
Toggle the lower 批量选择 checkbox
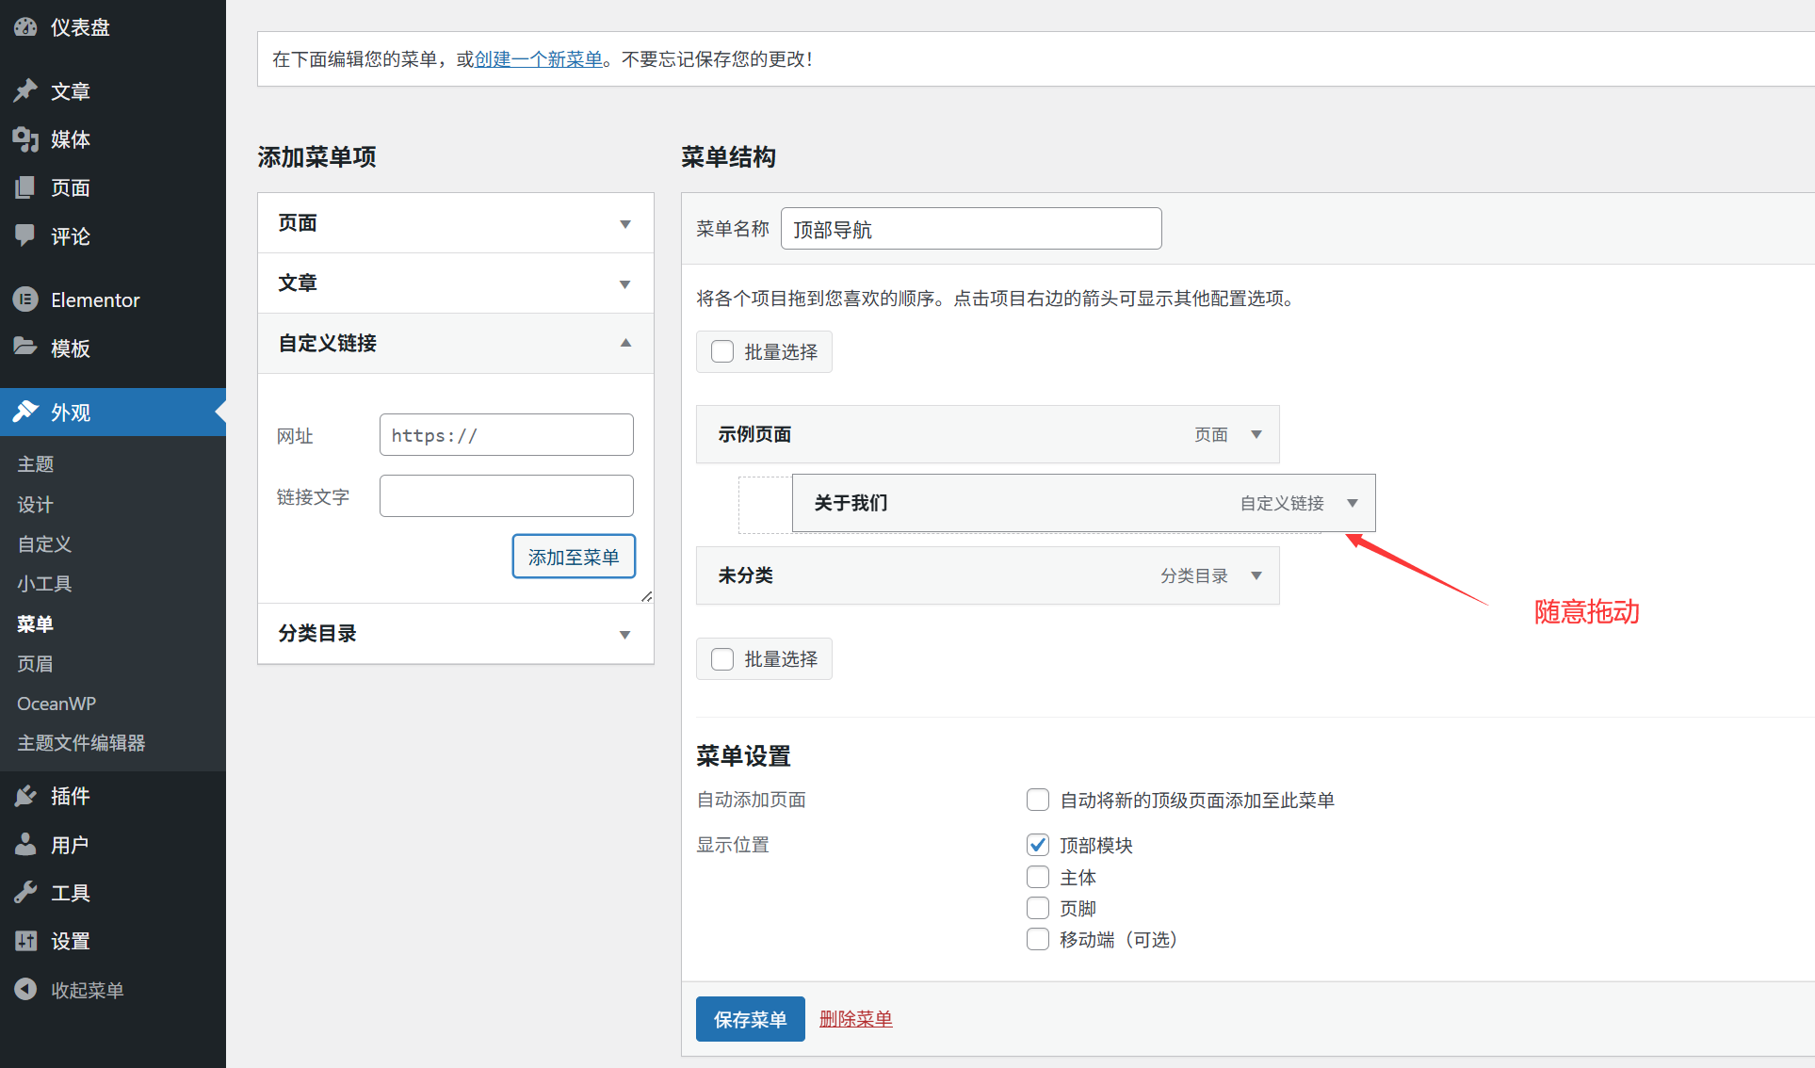pyautogui.click(x=722, y=658)
